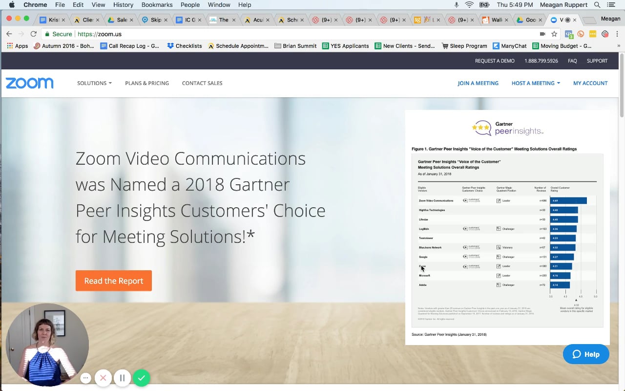This screenshot has height=391, width=625.
Task: Click the orange Bitly extension icon
Action: point(581,34)
